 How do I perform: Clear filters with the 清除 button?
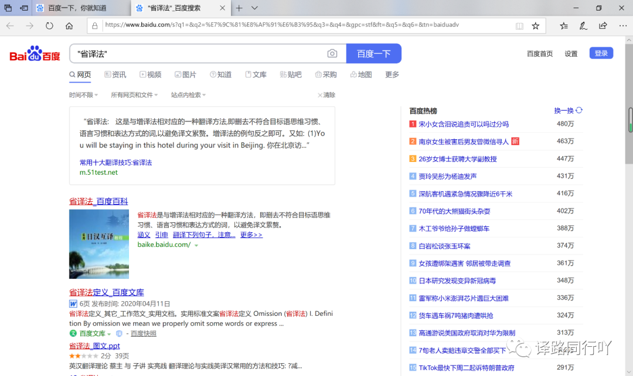tap(326, 95)
